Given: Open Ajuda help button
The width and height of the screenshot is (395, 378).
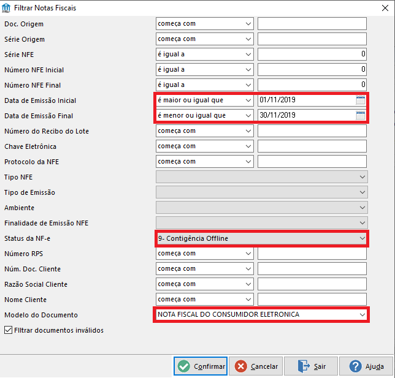Looking at the screenshot, I should point(366,366).
